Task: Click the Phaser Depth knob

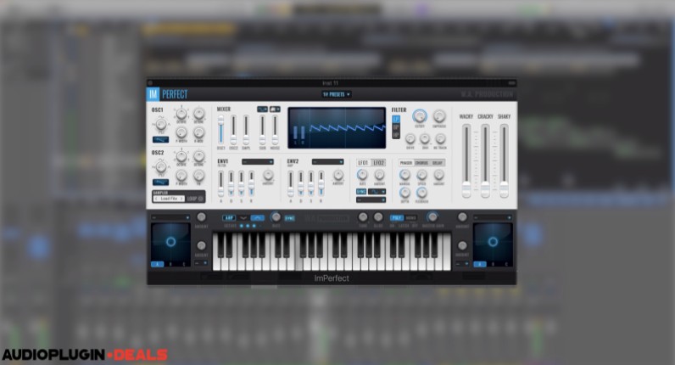Action: [x=404, y=193]
